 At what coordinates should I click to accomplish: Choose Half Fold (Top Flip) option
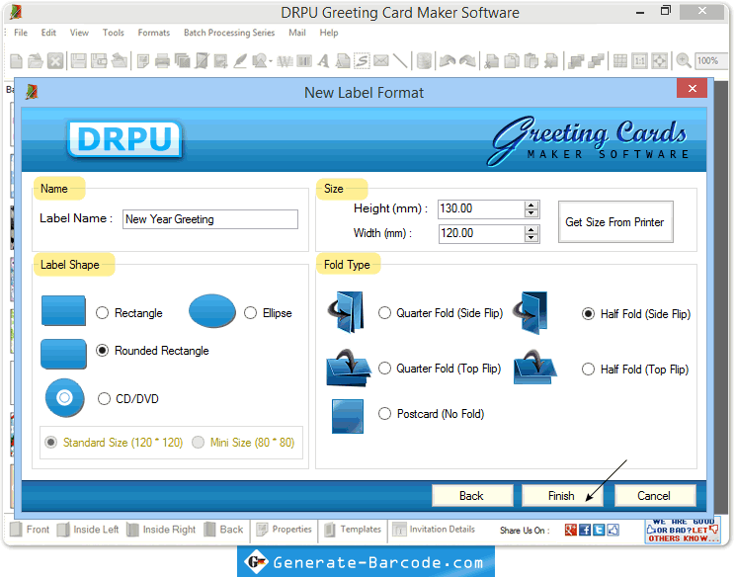click(588, 370)
